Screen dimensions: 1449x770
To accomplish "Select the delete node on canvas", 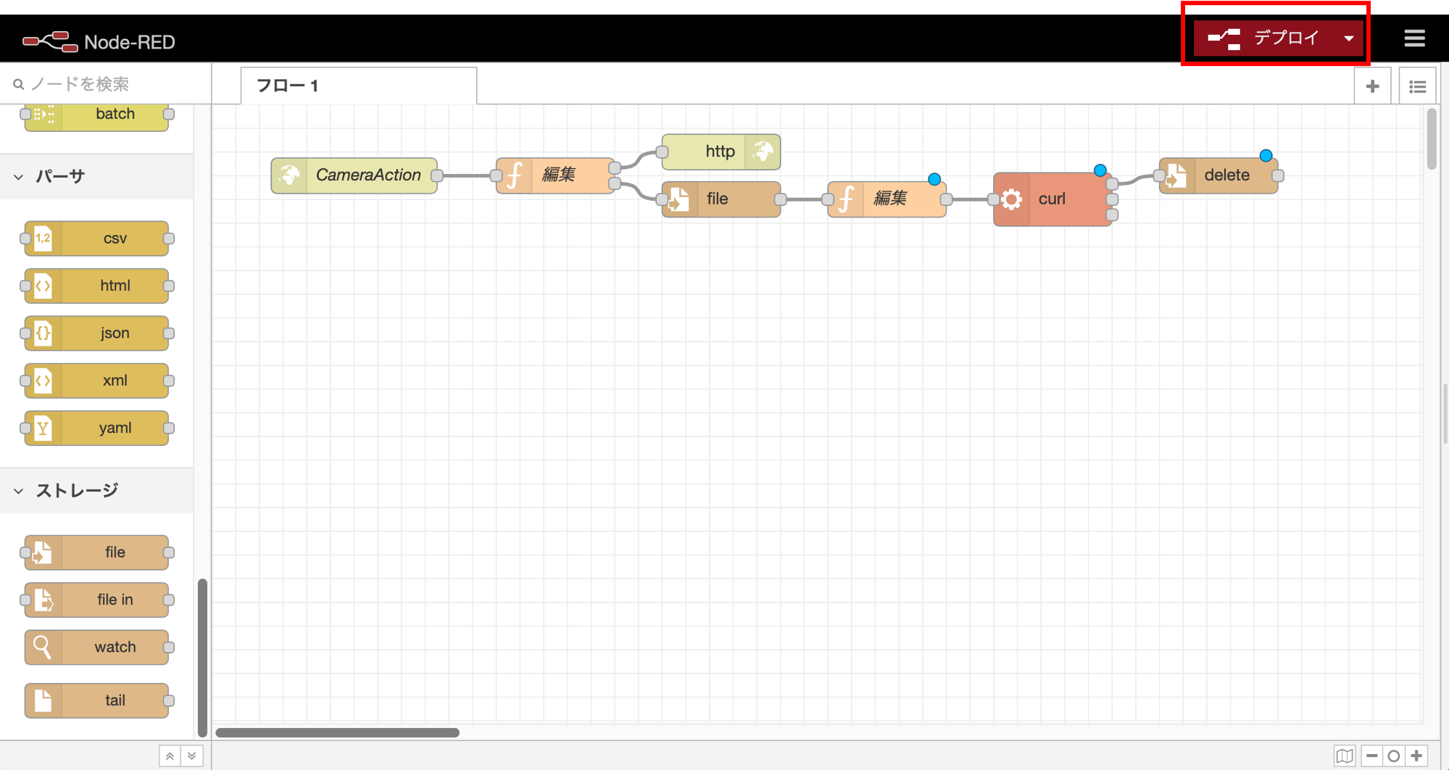I will click(1218, 175).
